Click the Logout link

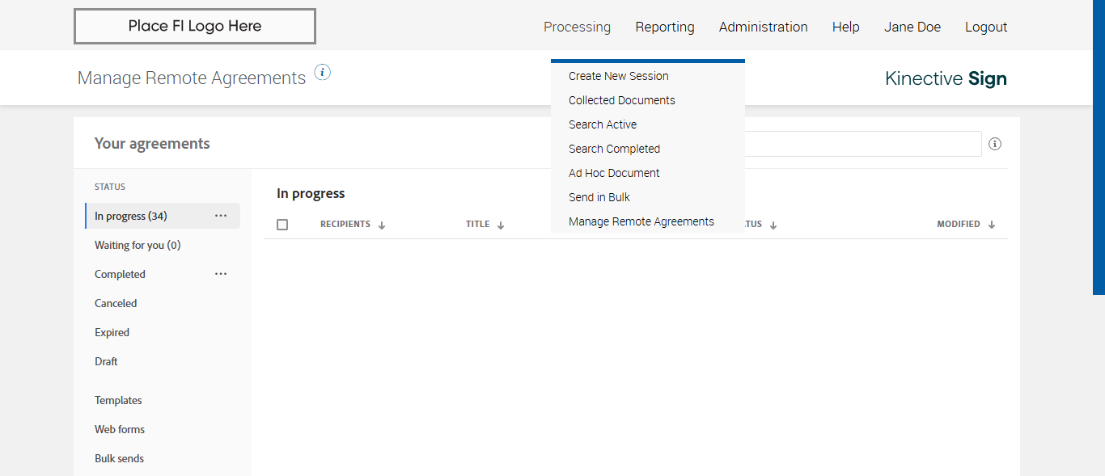click(x=986, y=27)
